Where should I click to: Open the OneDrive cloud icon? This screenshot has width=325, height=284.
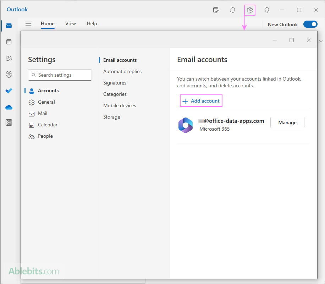(9, 107)
